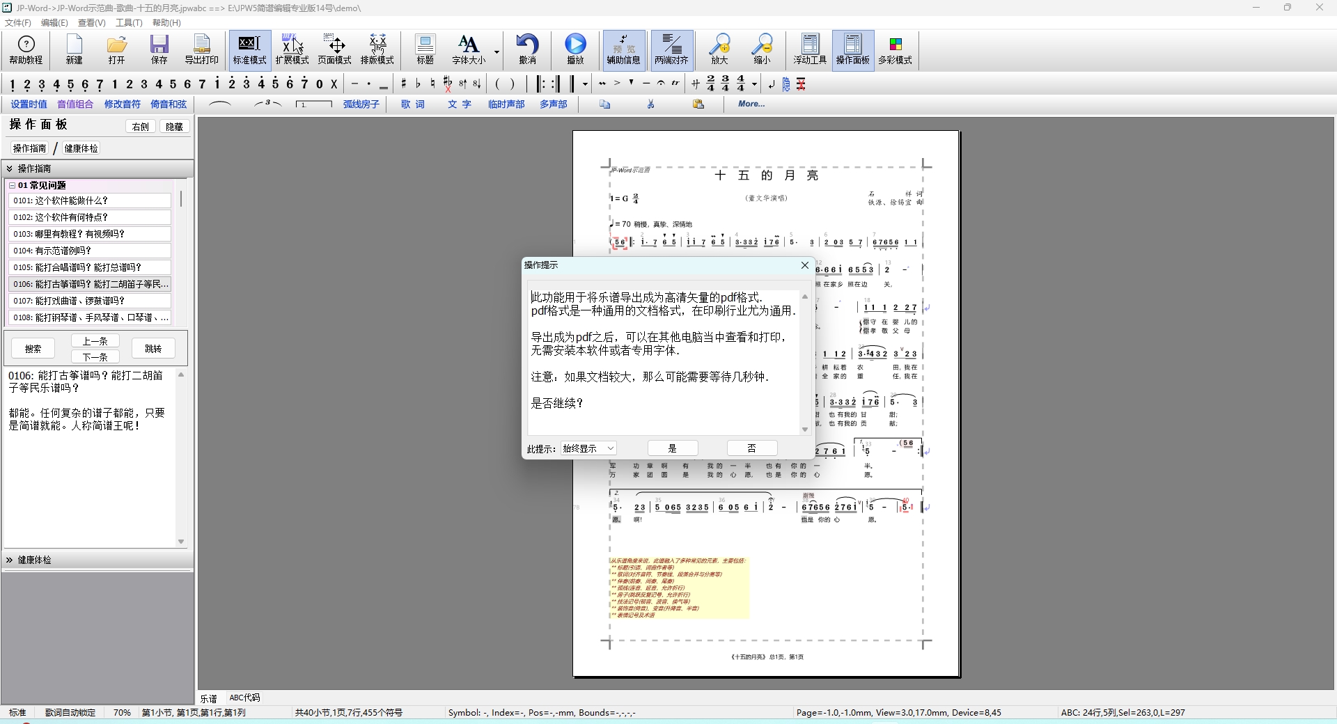Switch to the 乐谱 tab

(x=209, y=698)
